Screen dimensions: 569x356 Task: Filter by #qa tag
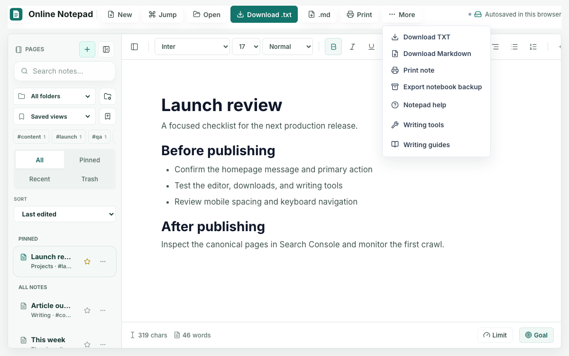[x=100, y=137]
